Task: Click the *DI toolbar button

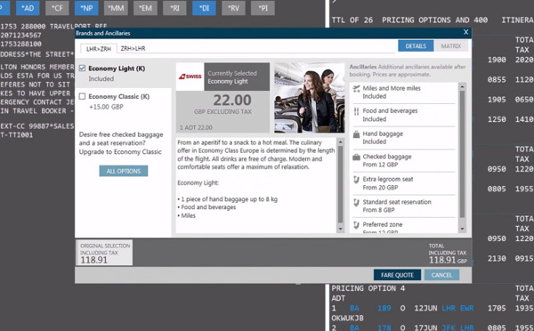Action: point(204,8)
